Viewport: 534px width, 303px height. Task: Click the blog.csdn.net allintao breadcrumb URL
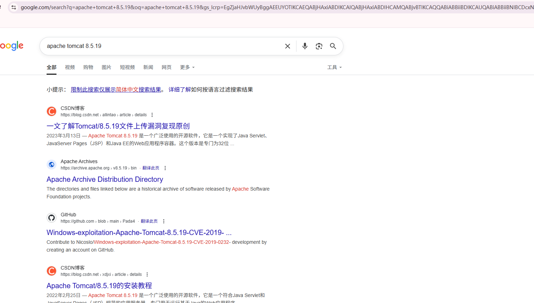[104, 115]
